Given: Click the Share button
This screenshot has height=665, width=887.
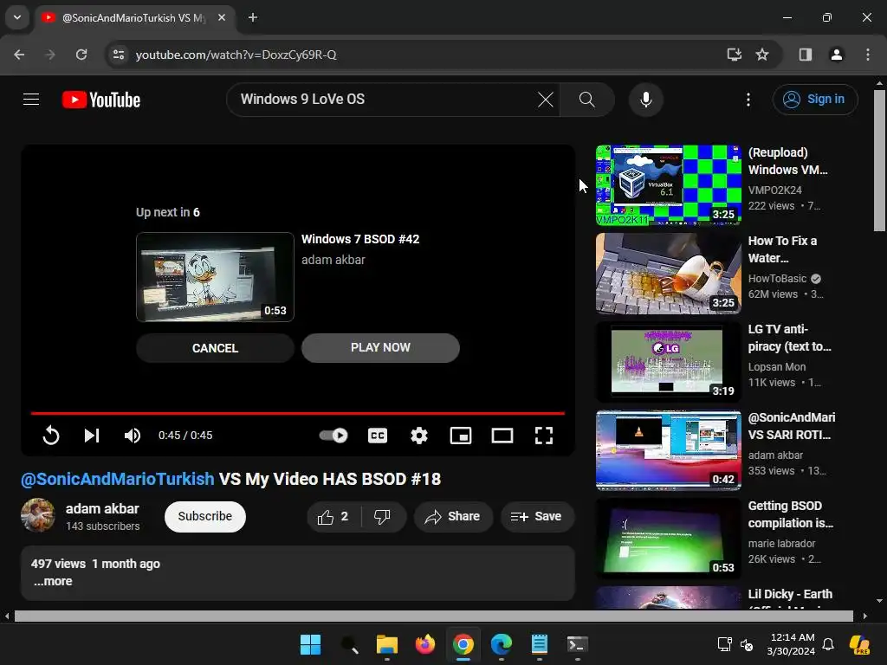Looking at the screenshot, I should click(x=453, y=516).
